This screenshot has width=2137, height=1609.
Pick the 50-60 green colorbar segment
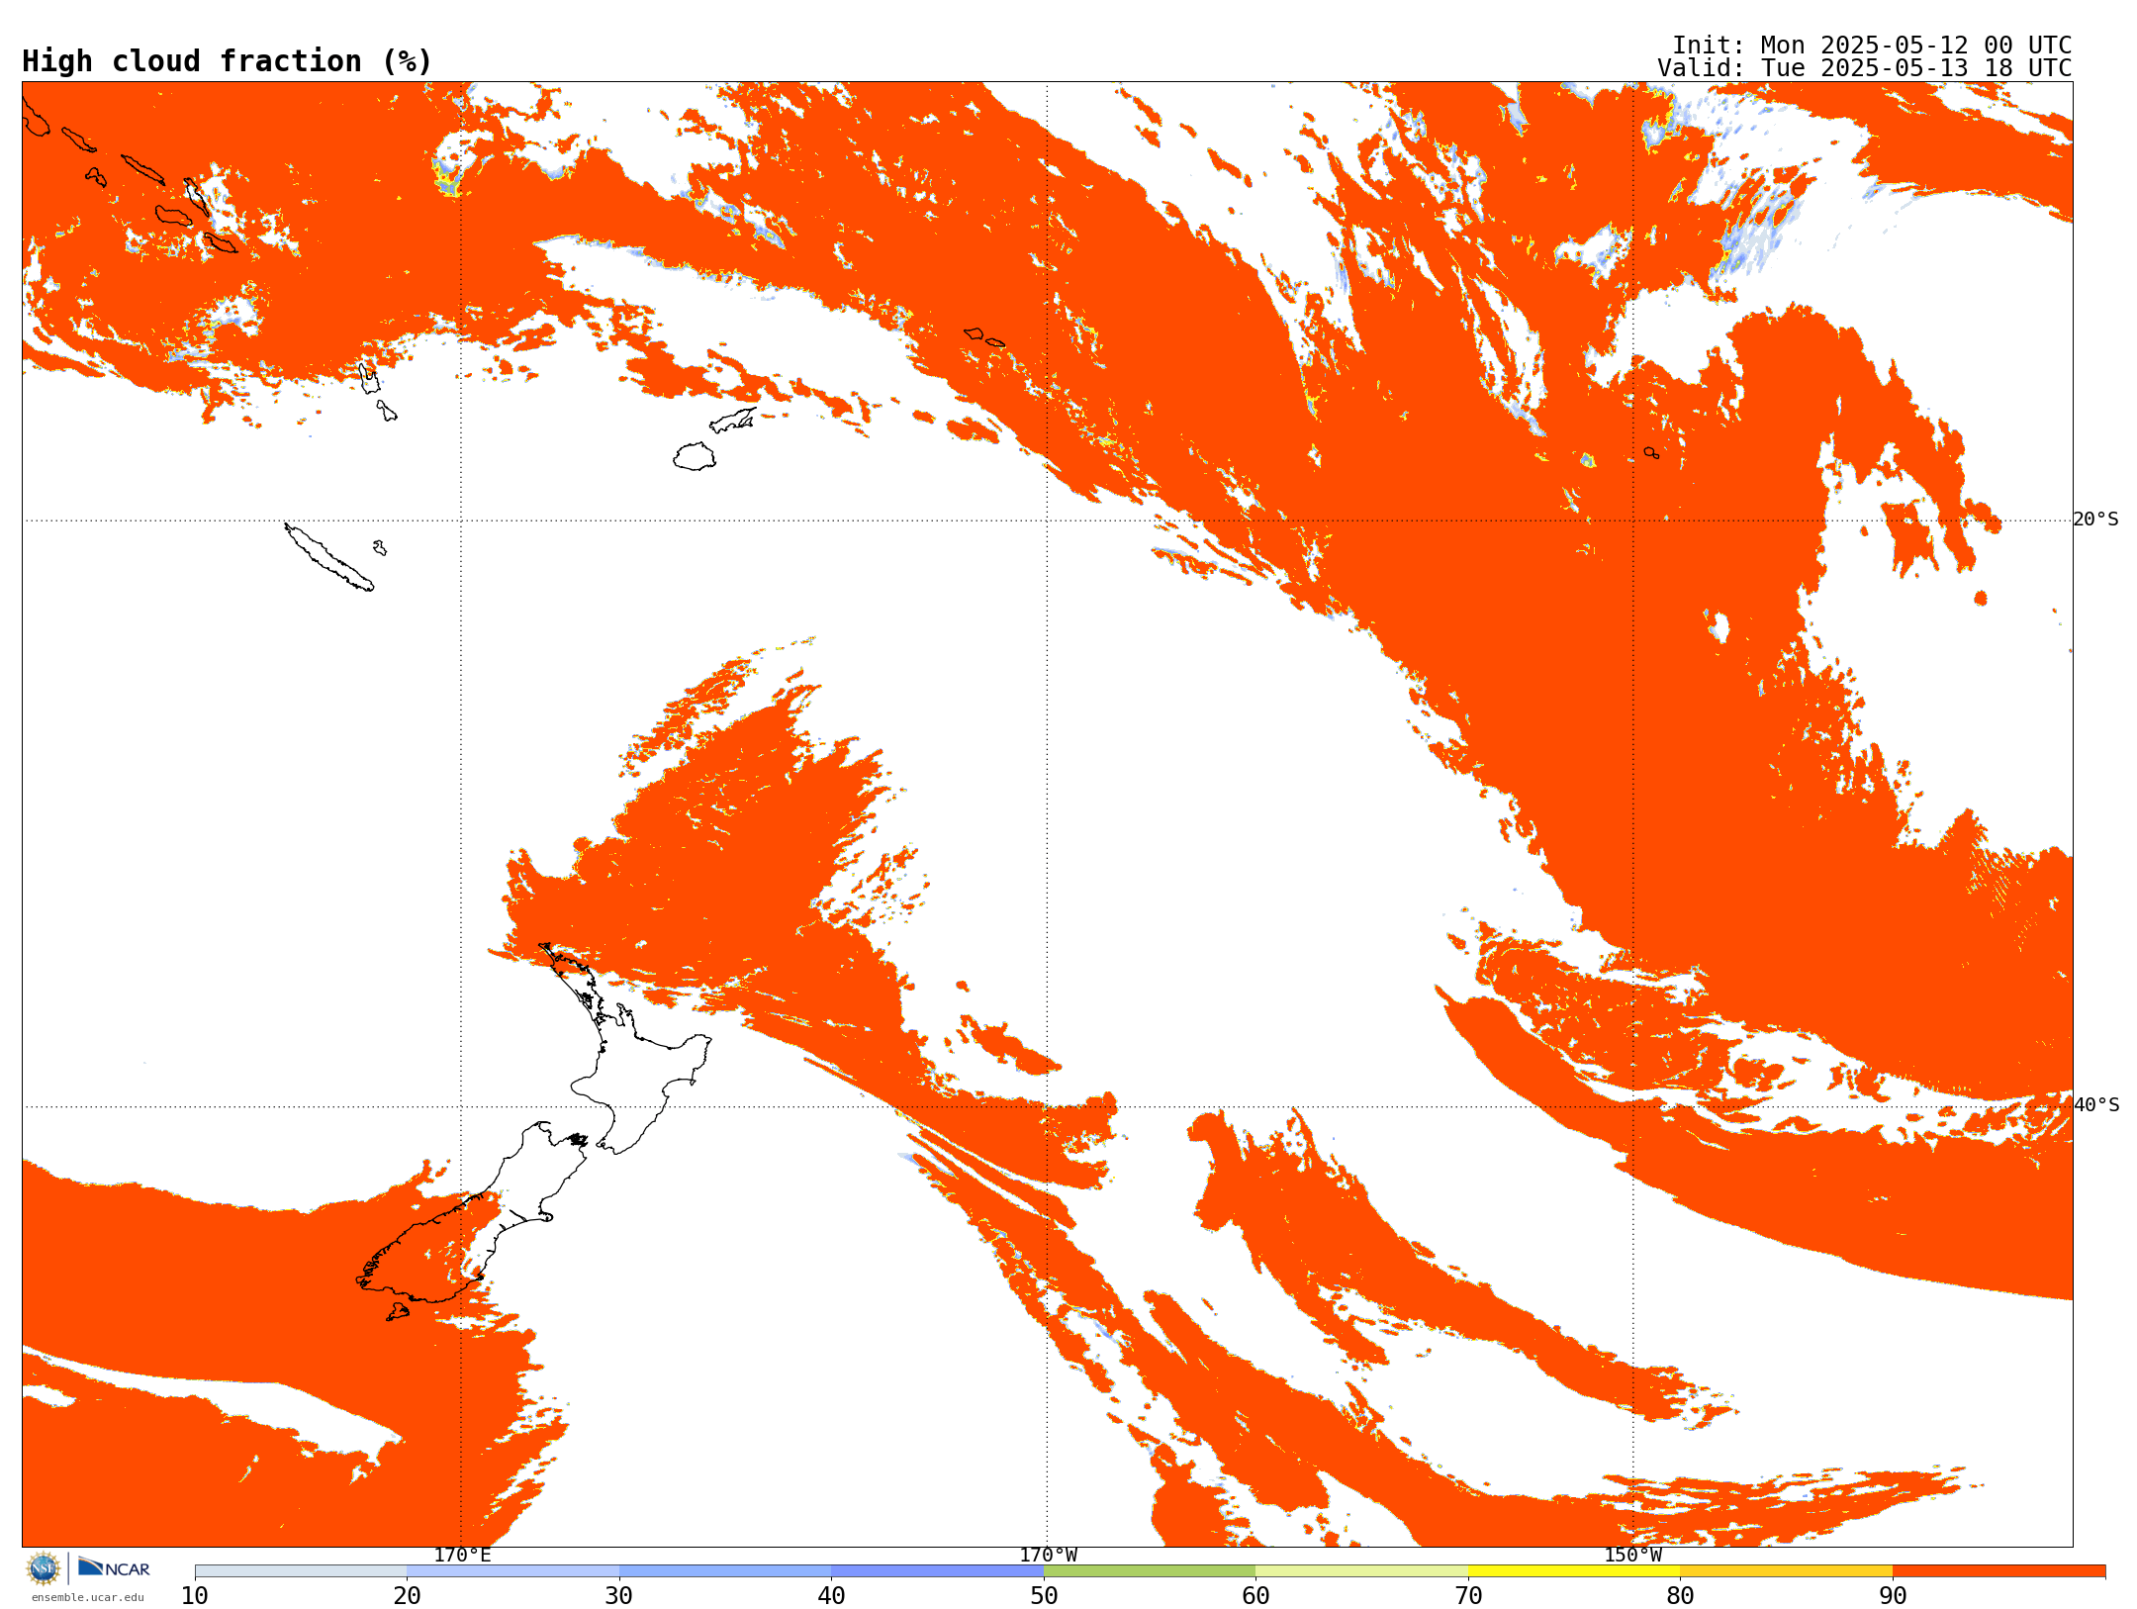1150,1571
